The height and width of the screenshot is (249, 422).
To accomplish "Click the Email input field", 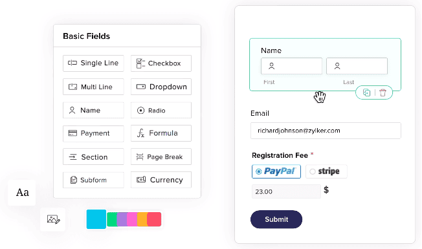I will click(326, 131).
